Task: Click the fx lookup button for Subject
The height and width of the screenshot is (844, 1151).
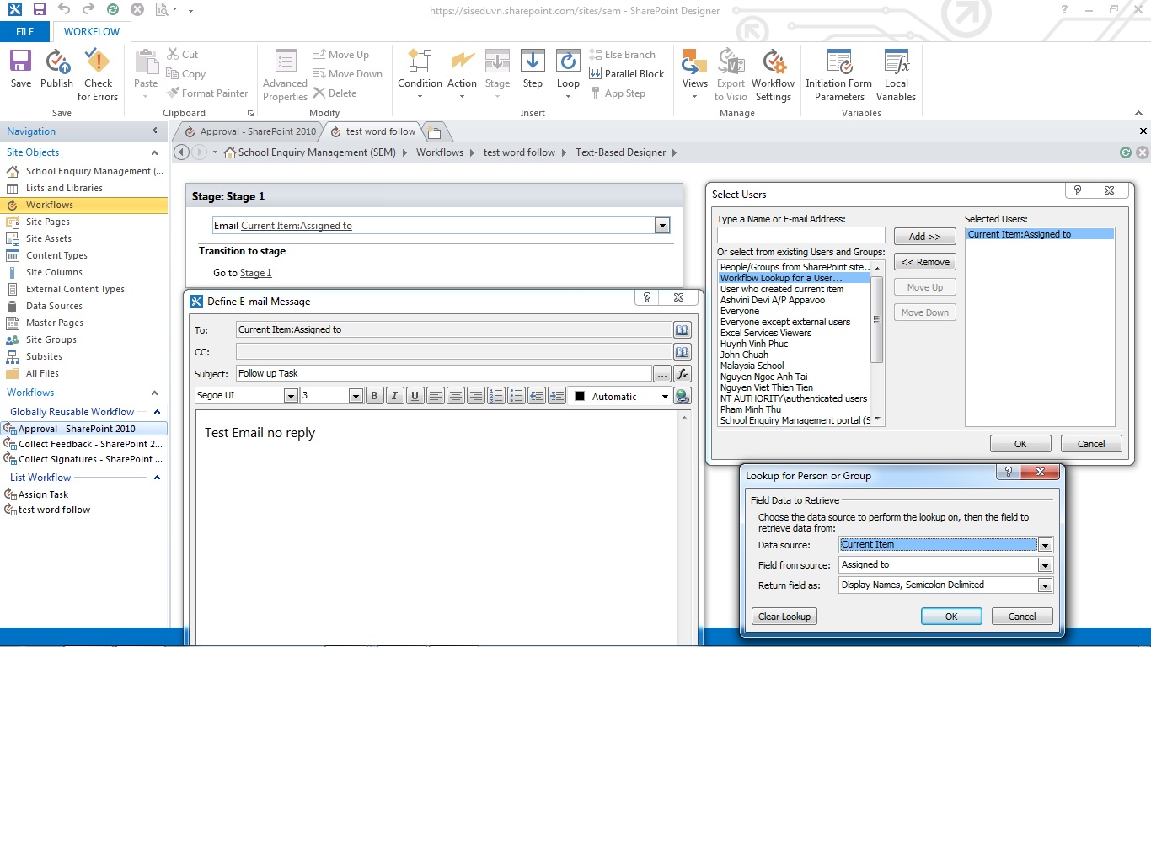Action: pos(683,374)
